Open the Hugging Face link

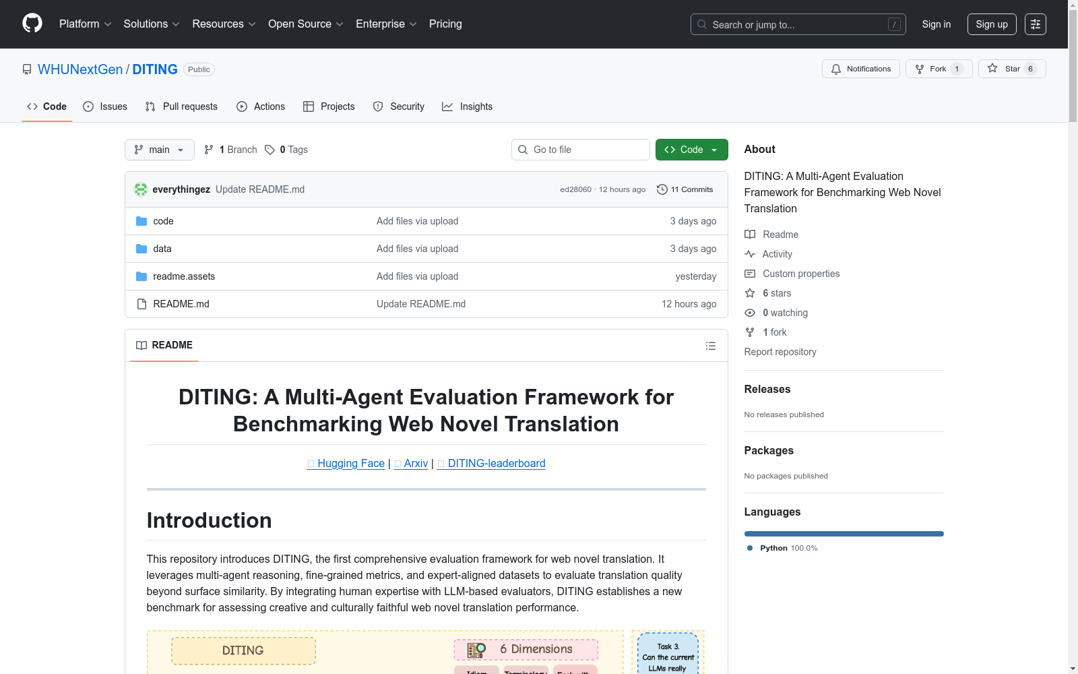click(346, 464)
